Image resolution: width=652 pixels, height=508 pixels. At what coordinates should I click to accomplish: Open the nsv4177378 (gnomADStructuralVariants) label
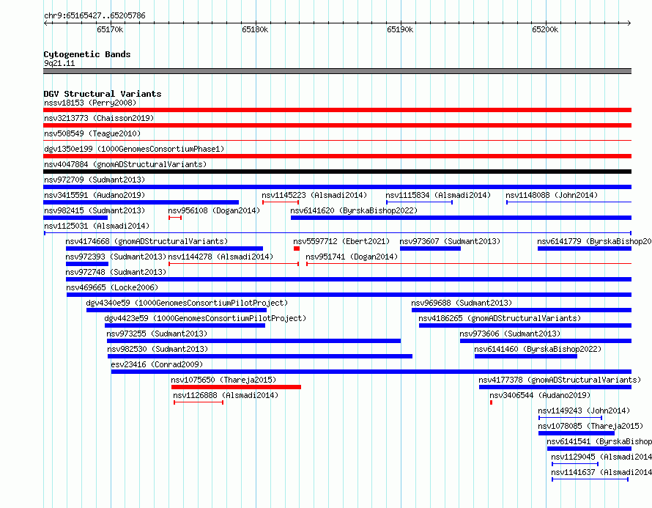pyautogui.click(x=560, y=380)
